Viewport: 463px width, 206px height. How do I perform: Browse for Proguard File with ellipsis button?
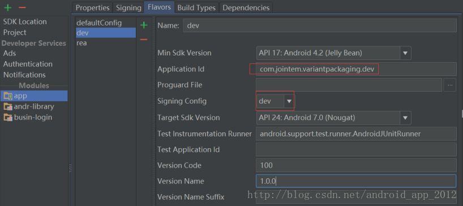450,85
